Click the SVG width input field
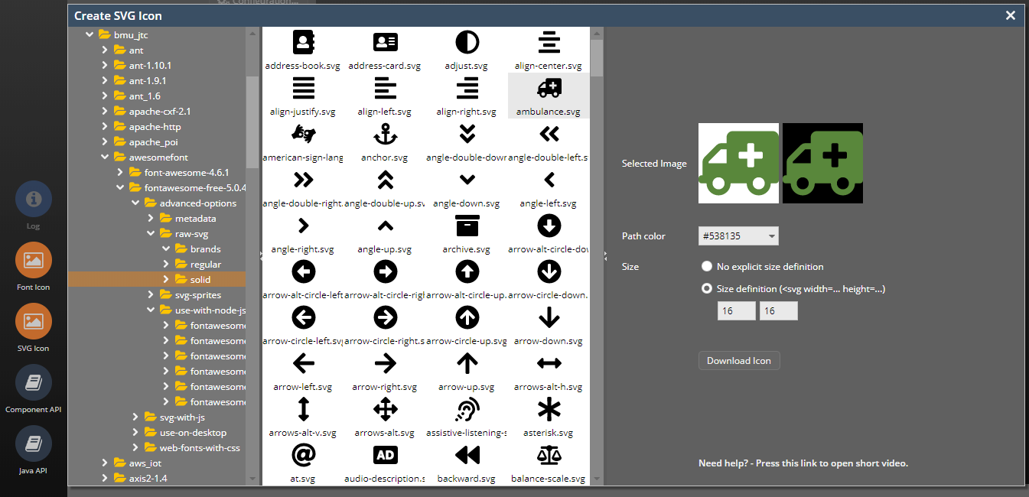 pos(736,310)
